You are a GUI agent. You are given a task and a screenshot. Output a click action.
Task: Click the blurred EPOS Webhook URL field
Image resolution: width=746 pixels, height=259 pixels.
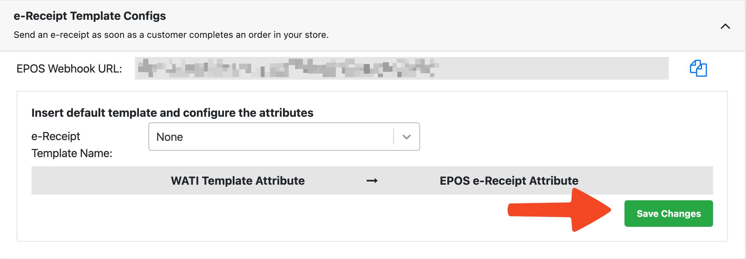point(401,68)
